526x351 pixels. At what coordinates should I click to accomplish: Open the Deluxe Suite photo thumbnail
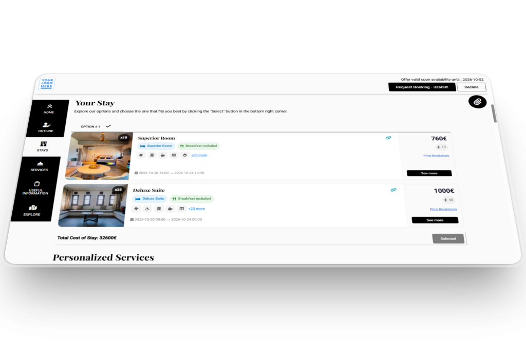93,206
